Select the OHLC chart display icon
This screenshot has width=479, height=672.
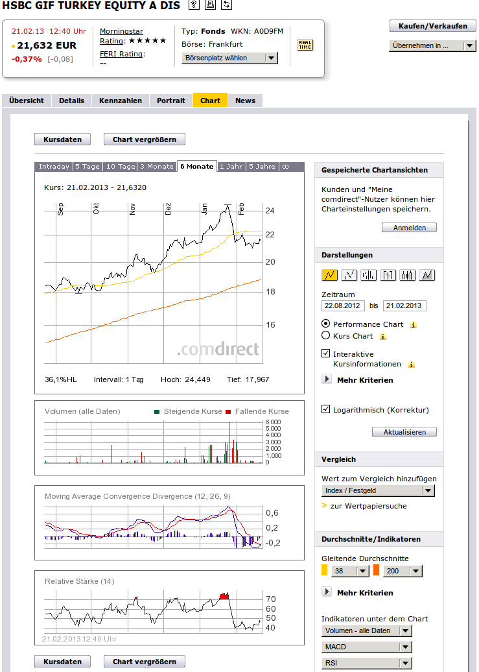(388, 275)
